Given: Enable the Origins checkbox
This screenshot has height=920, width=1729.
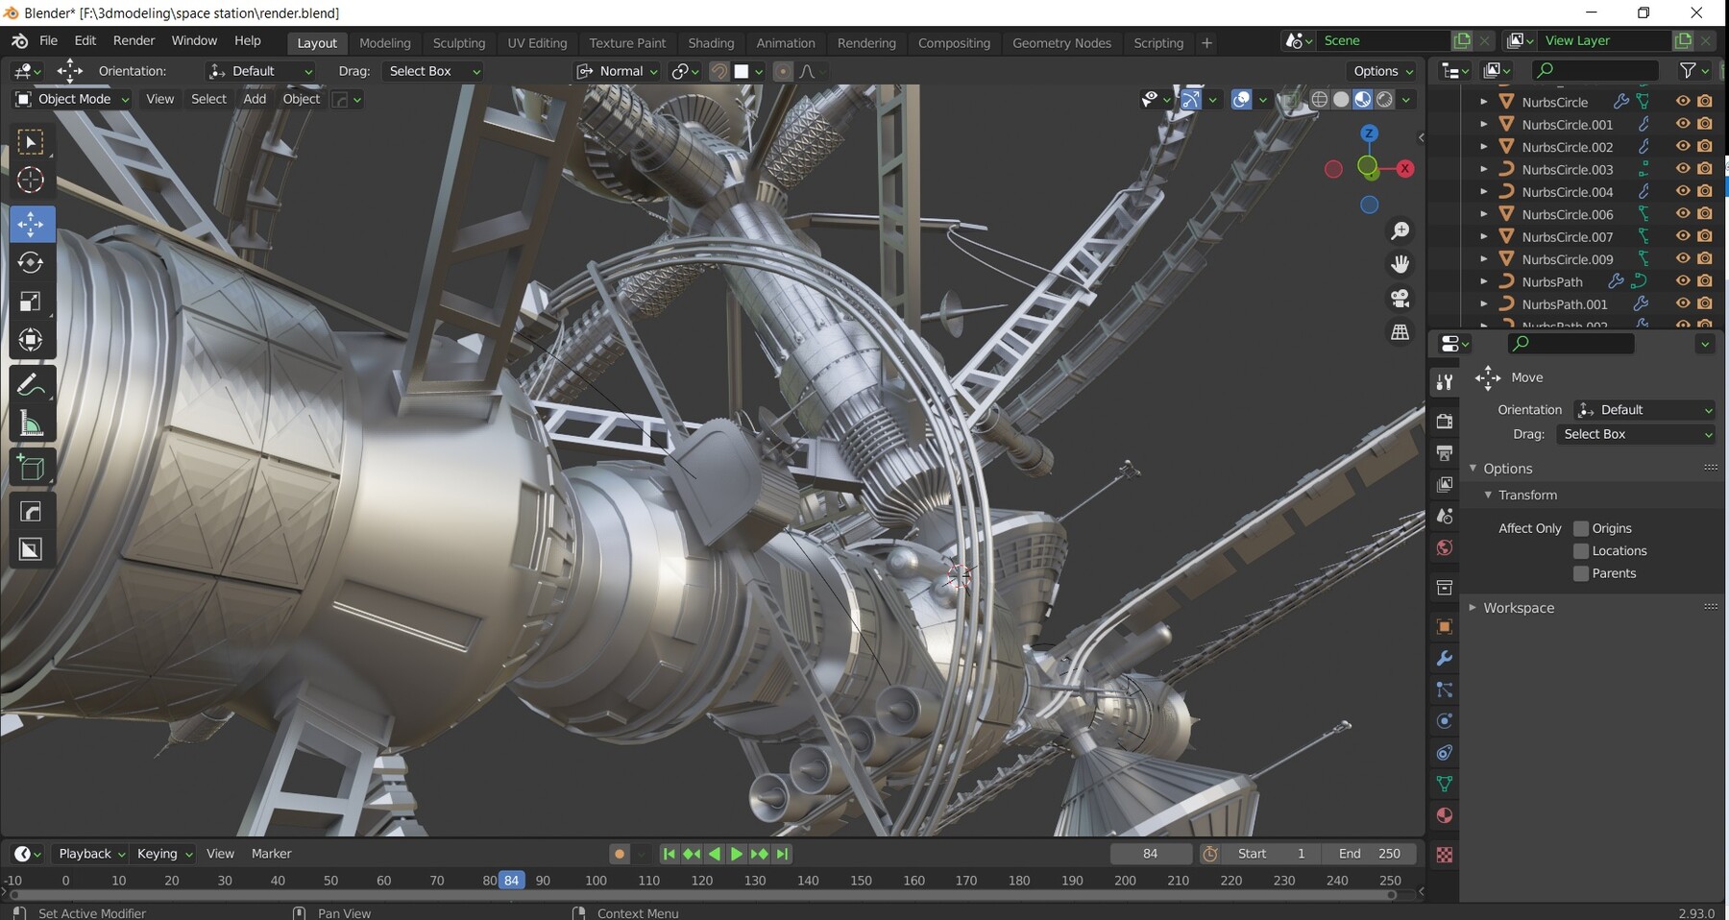Looking at the screenshot, I should [x=1580, y=528].
